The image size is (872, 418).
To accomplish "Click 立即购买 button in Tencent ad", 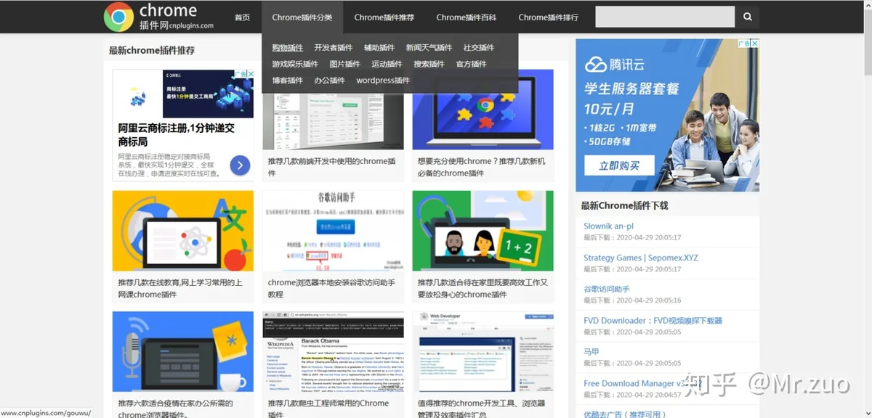I will (619, 166).
